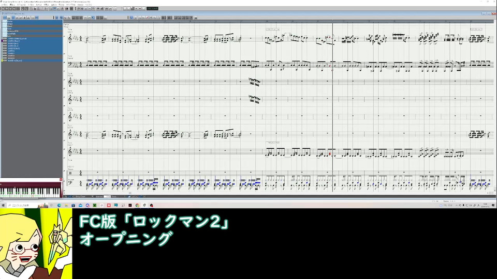Click the purple color marker on the second track

(x=3, y=41)
